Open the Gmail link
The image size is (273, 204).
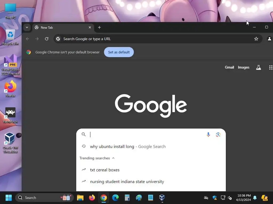pyautogui.click(x=229, y=67)
